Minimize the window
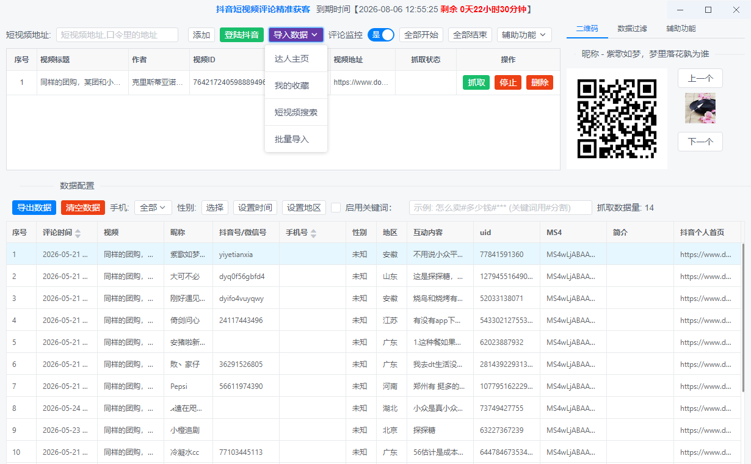The height and width of the screenshot is (464, 751). (x=681, y=10)
